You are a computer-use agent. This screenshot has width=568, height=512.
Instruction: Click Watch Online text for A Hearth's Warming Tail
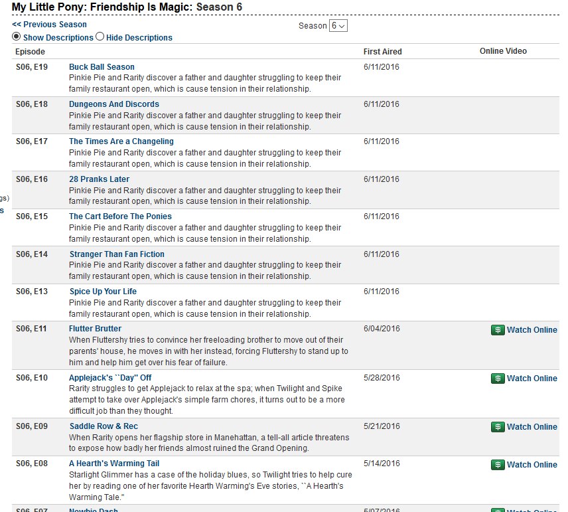tap(532, 465)
